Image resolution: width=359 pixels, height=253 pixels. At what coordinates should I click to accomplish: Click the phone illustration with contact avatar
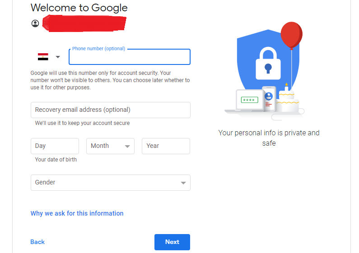[x=269, y=99]
